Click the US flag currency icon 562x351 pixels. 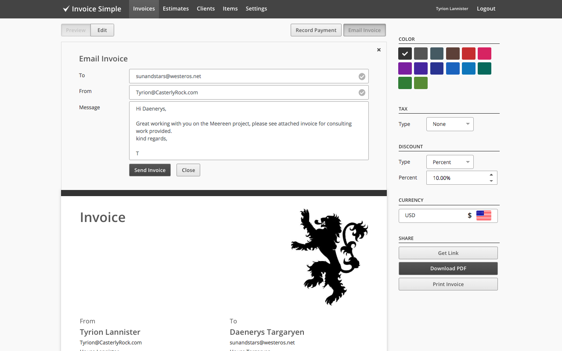coord(484,215)
